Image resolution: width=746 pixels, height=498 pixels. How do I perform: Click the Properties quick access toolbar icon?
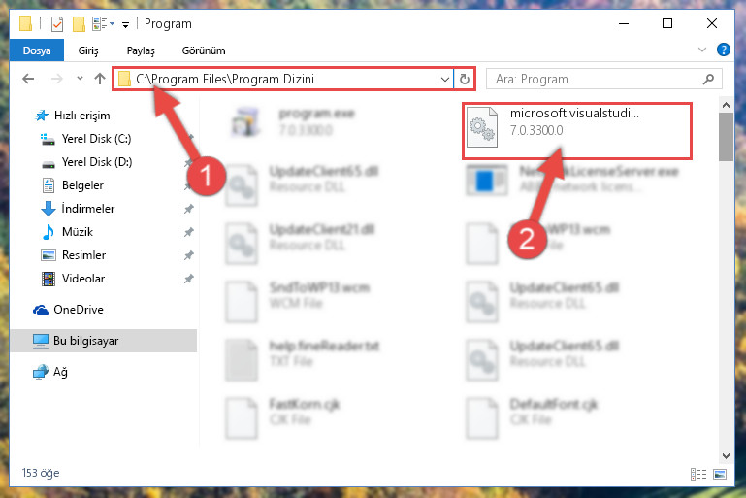57,23
